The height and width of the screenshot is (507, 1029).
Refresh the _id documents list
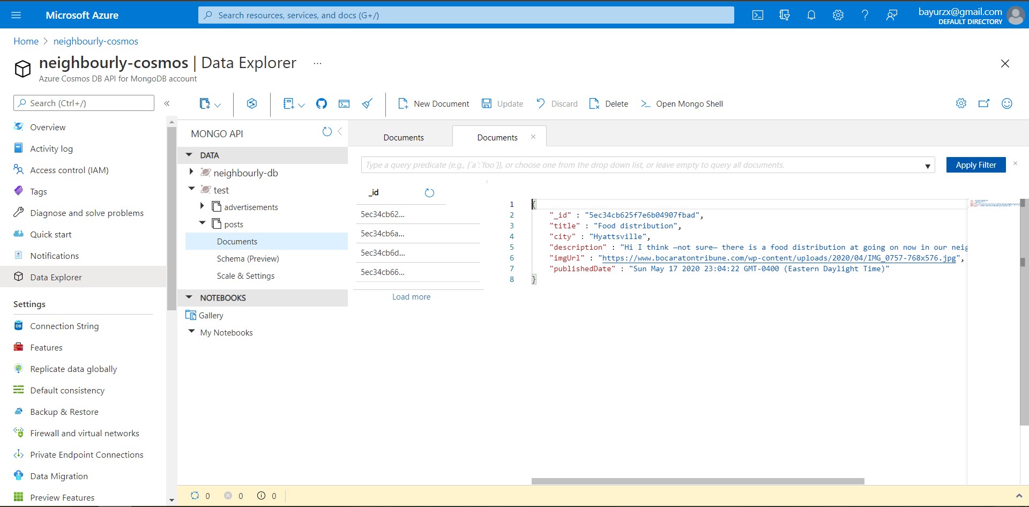coord(429,193)
